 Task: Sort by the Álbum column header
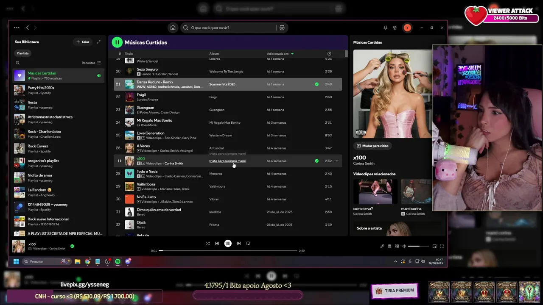pyautogui.click(x=214, y=54)
